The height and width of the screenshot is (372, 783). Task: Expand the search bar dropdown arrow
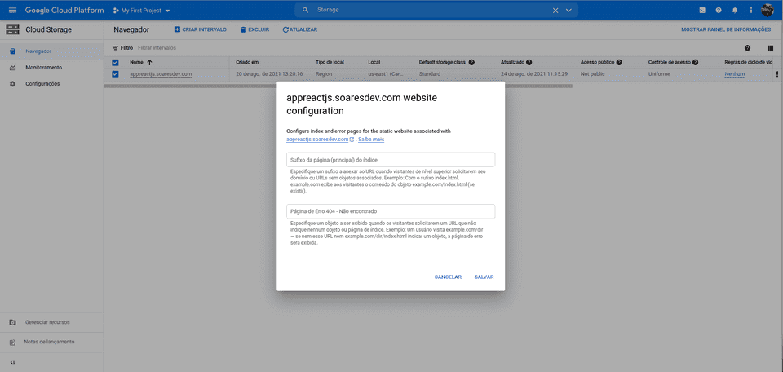(568, 10)
